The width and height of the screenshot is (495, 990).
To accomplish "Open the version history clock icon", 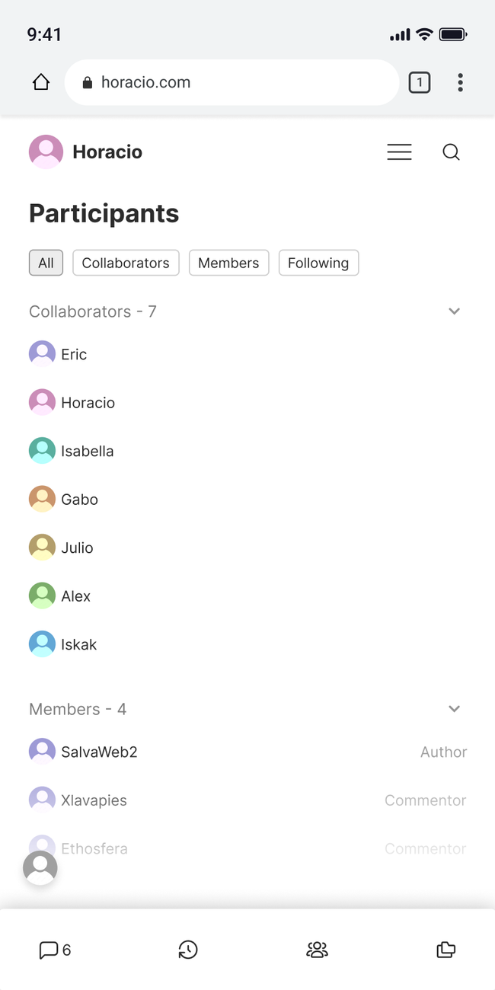I will [x=188, y=950].
